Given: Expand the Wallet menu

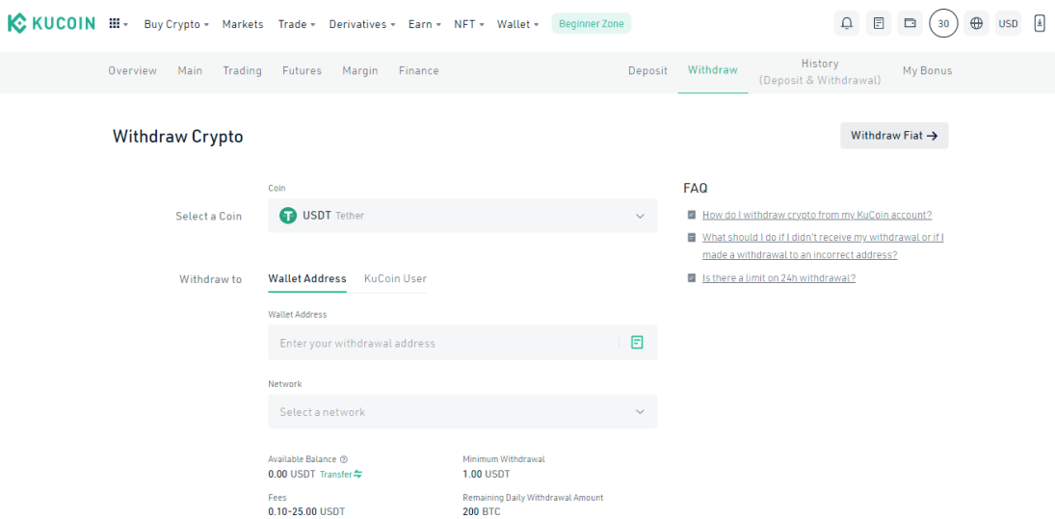Looking at the screenshot, I should click(518, 24).
